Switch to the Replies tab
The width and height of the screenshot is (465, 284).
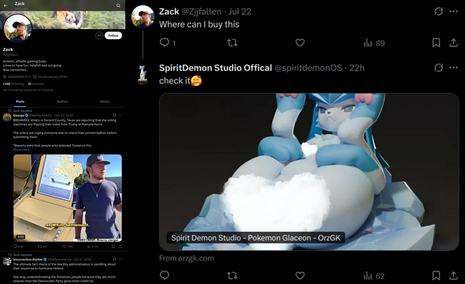[62, 102]
